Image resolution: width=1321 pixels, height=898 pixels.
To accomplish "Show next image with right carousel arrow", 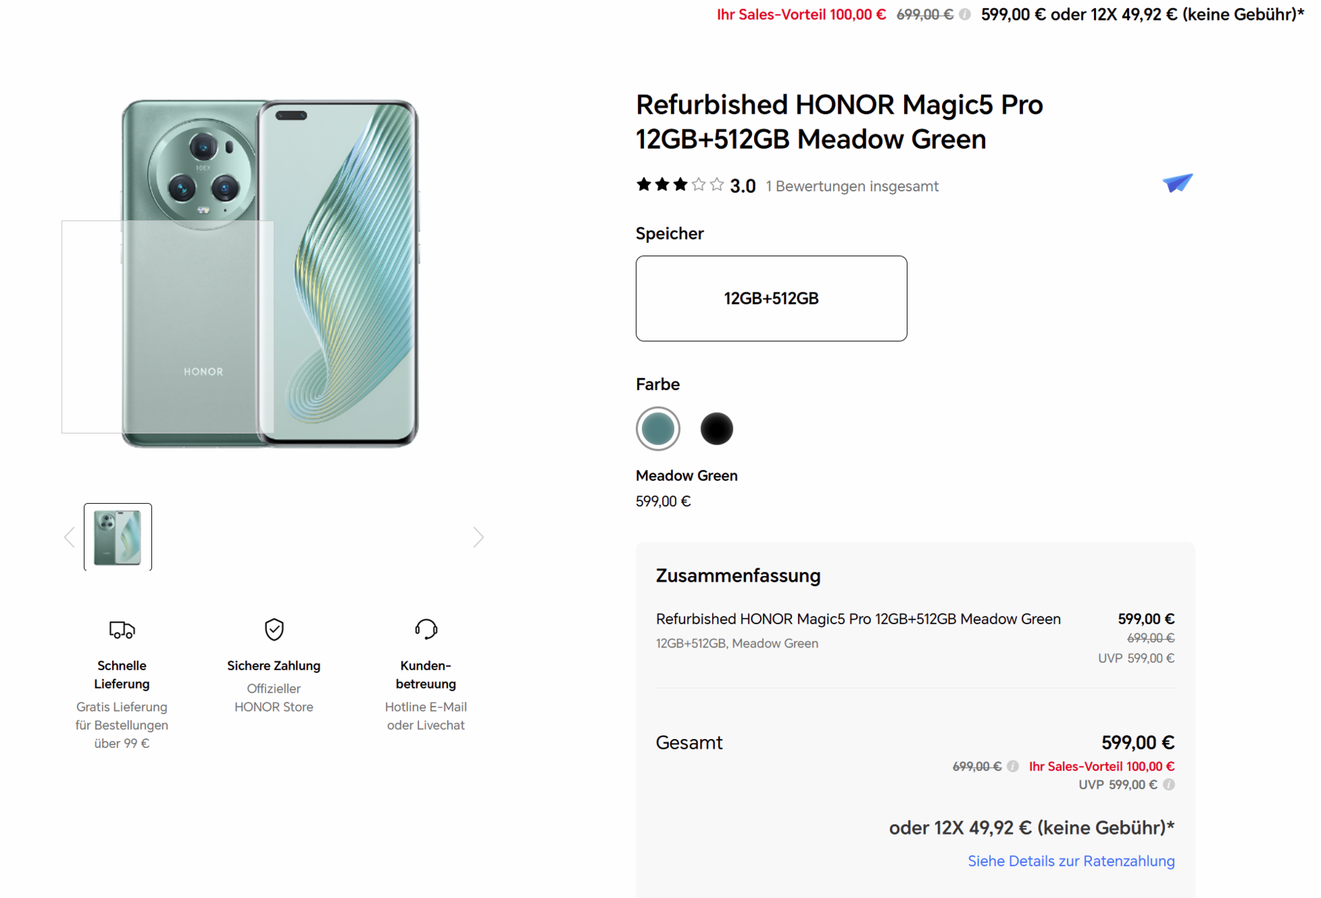I will tap(478, 537).
